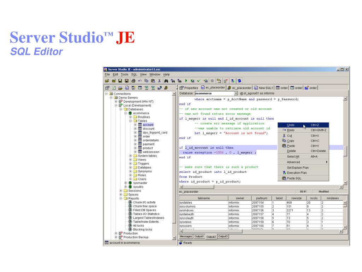Click the syscolumns cell in results grid
362x272 pixels.
203,206
